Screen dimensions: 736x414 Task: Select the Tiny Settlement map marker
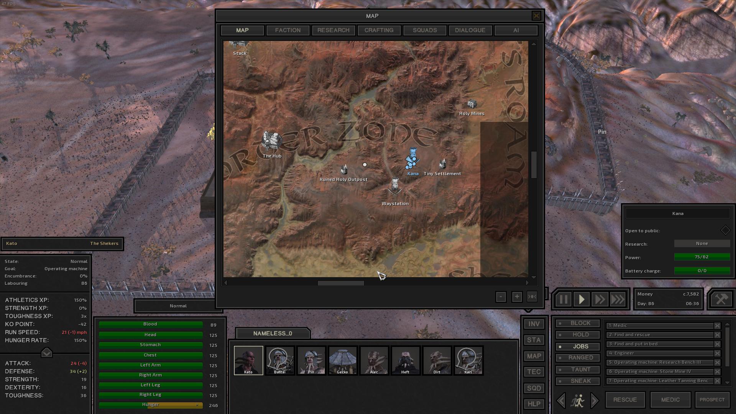click(443, 164)
